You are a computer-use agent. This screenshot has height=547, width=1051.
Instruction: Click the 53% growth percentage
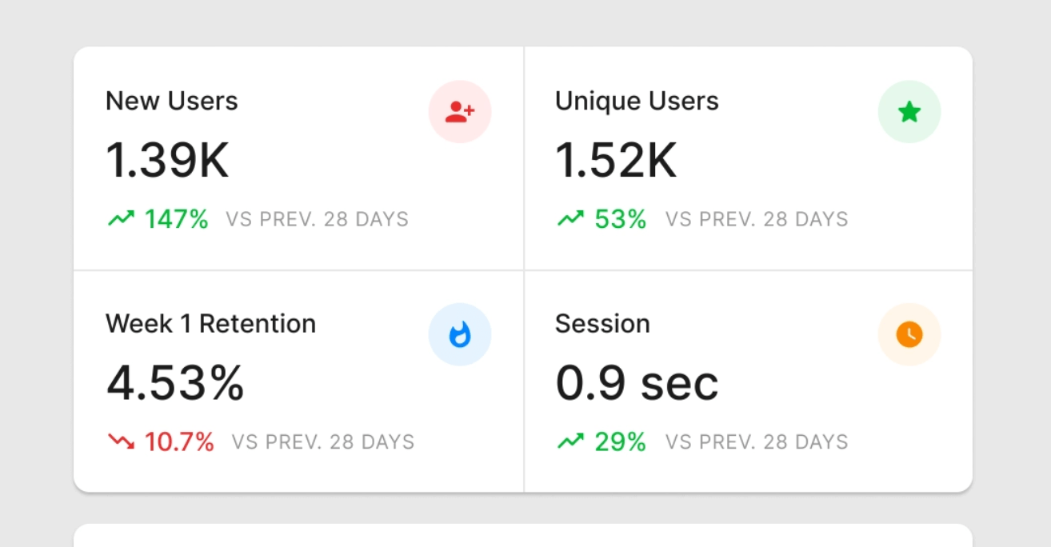[621, 218]
